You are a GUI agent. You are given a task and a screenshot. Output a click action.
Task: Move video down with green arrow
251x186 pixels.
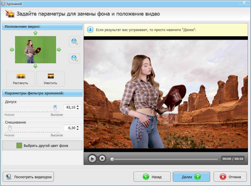click(35, 66)
